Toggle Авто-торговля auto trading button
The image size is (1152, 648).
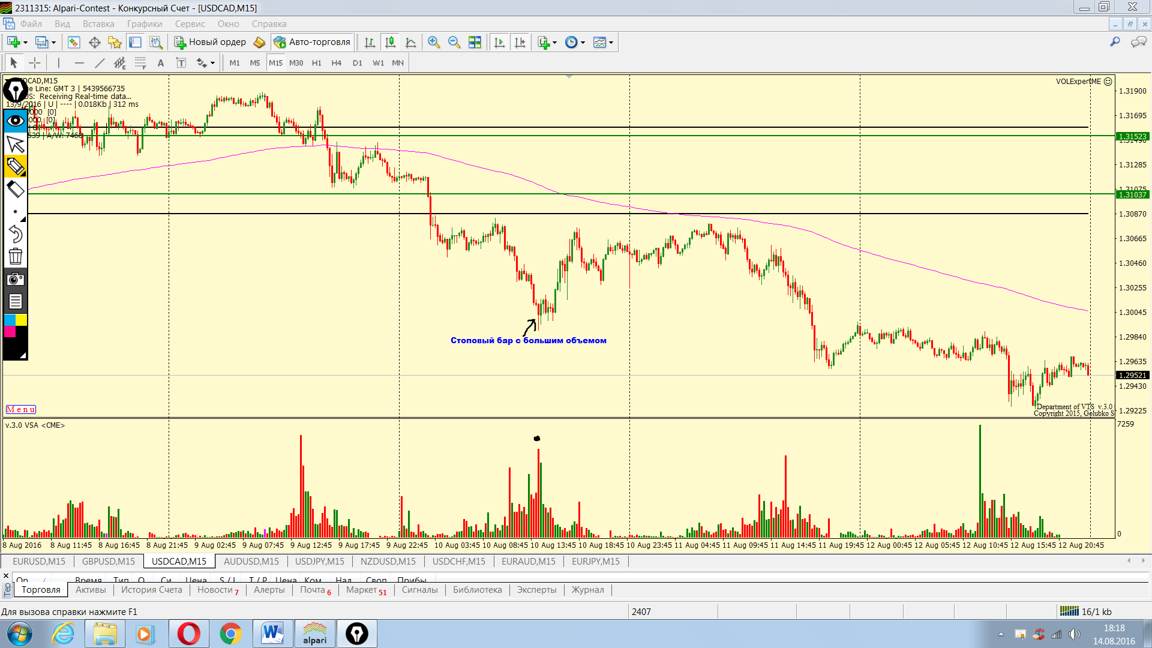[x=312, y=43]
